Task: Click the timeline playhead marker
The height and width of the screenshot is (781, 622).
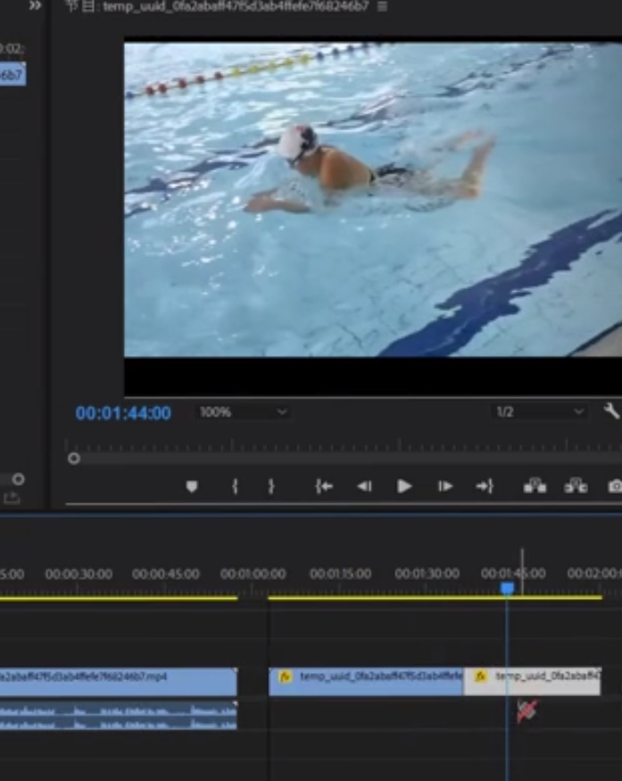Action: click(x=507, y=588)
